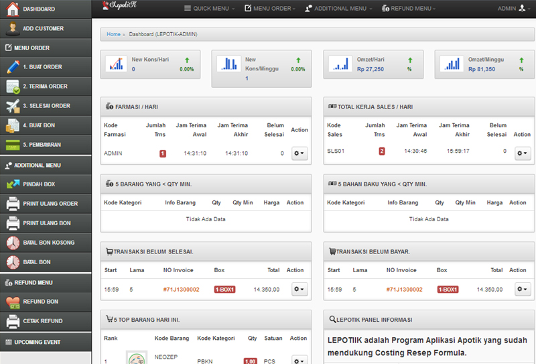
Task: Click the Selesai Order airplane icon
Action: pos(13,106)
